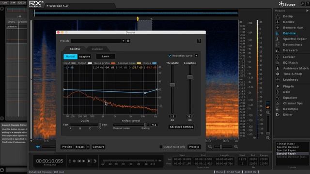Expand the Modules panel arrow
The width and height of the screenshot is (310, 174).
point(307,11)
